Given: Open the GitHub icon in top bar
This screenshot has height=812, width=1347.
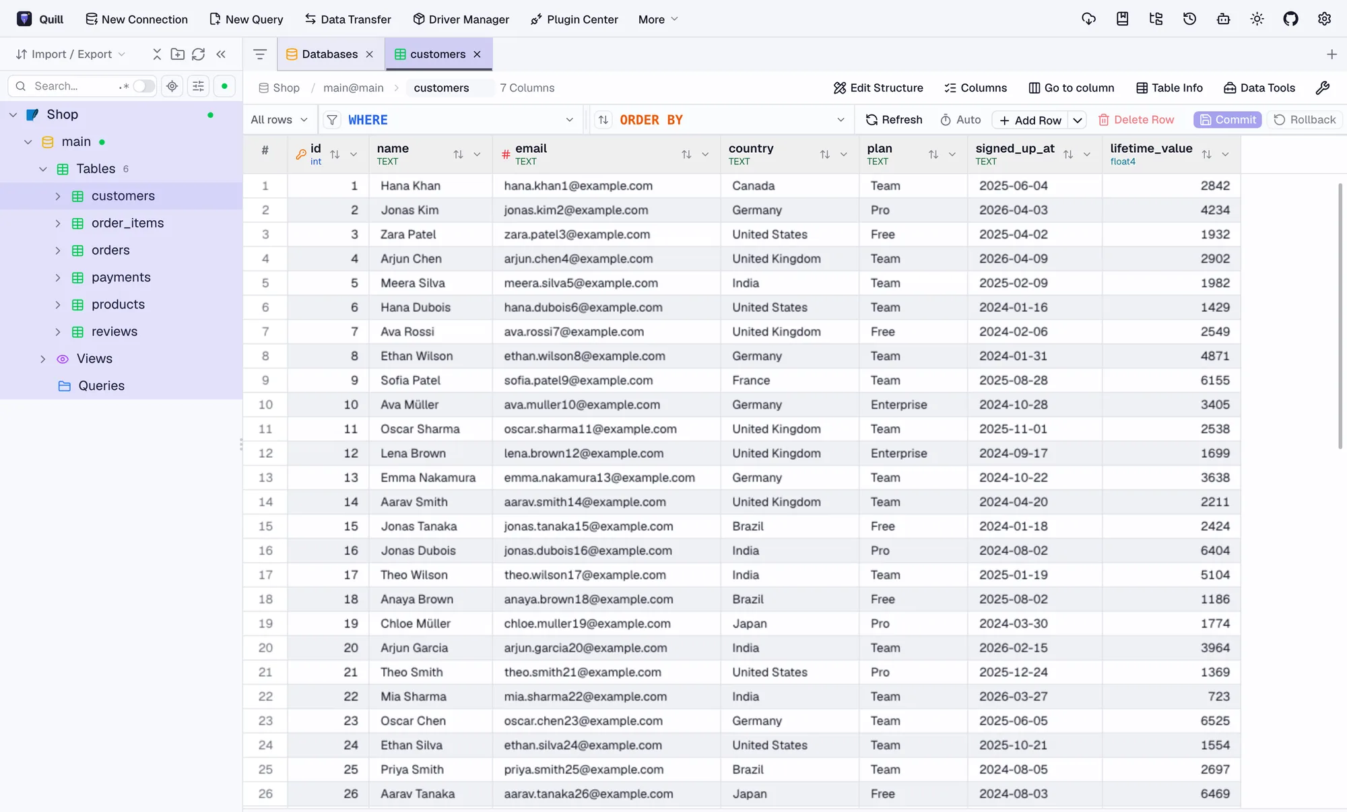Looking at the screenshot, I should coord(1290,19).
